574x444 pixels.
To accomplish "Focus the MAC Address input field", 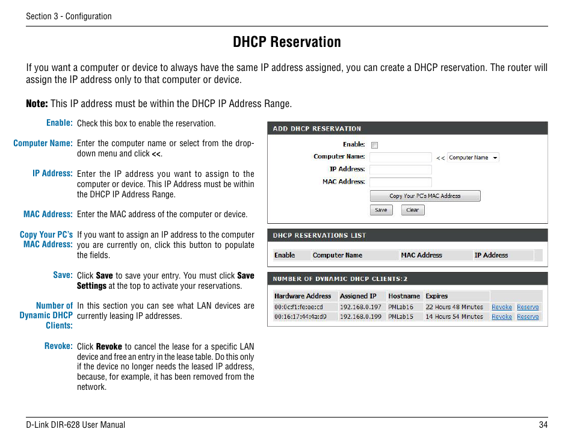I will [x=401, y=182].
